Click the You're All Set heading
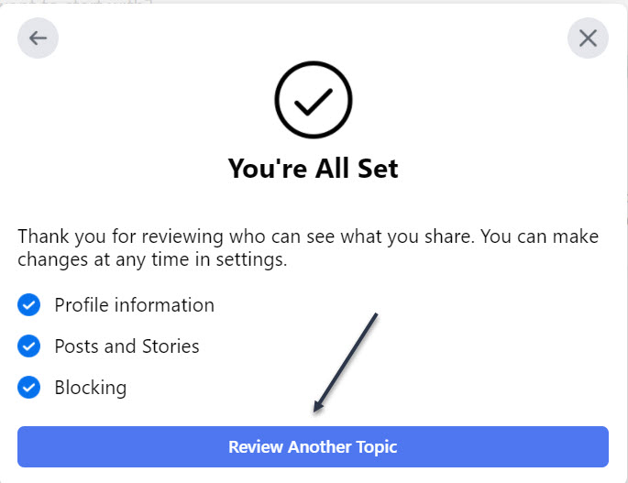Screen dimensions: 628x483 tap(314, 169)
